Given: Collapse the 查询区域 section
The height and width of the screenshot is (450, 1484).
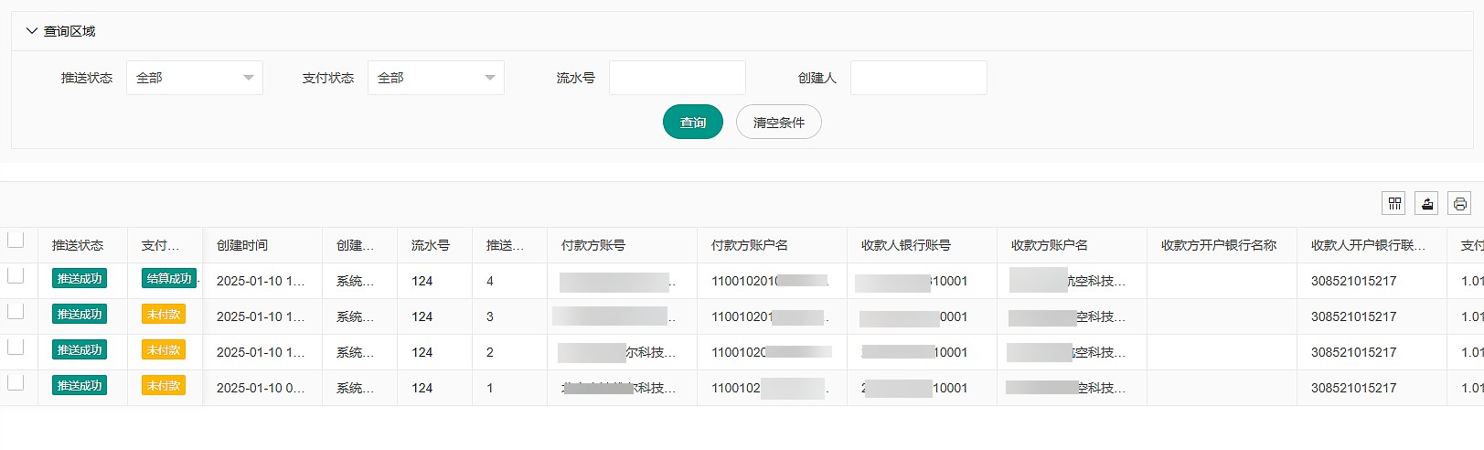Looking at the screenshot, I should click(32, 31).
